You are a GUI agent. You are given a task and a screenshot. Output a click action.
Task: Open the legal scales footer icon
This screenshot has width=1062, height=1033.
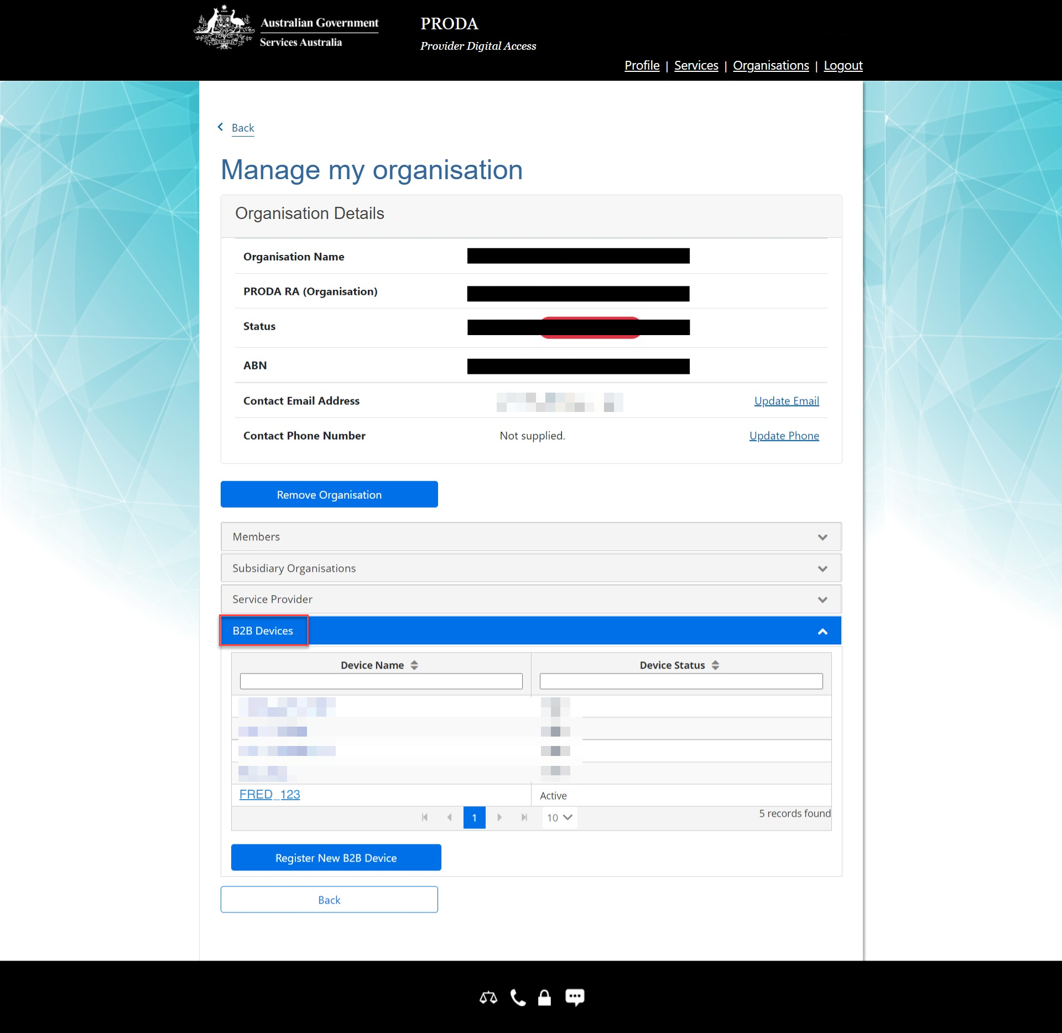tap(488, 998)
